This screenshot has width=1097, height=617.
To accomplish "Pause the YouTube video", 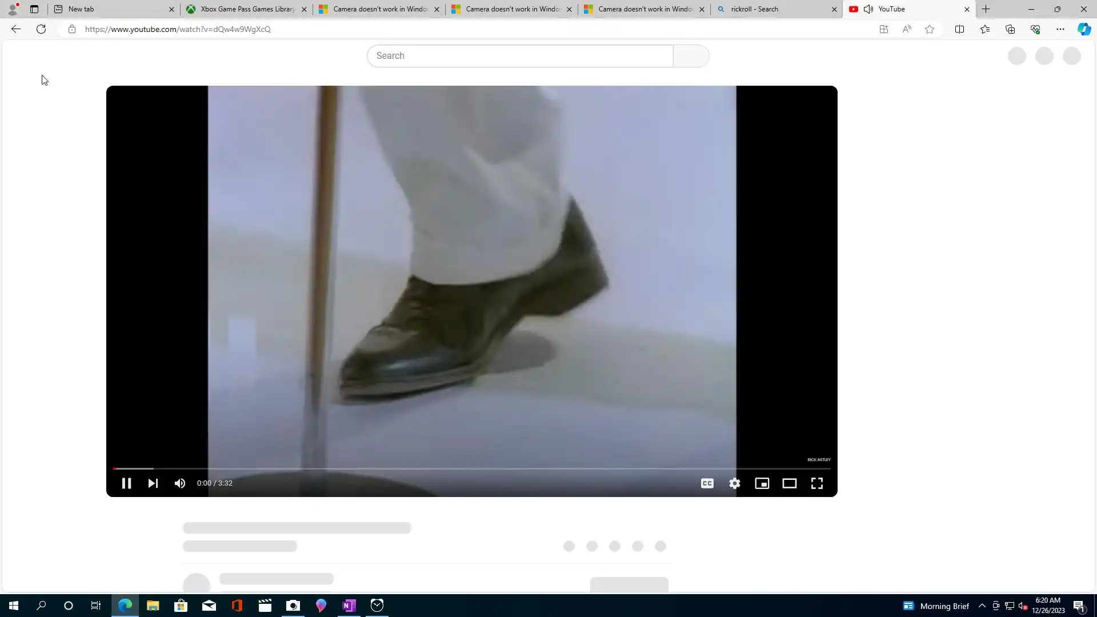I will click(126, 483).
